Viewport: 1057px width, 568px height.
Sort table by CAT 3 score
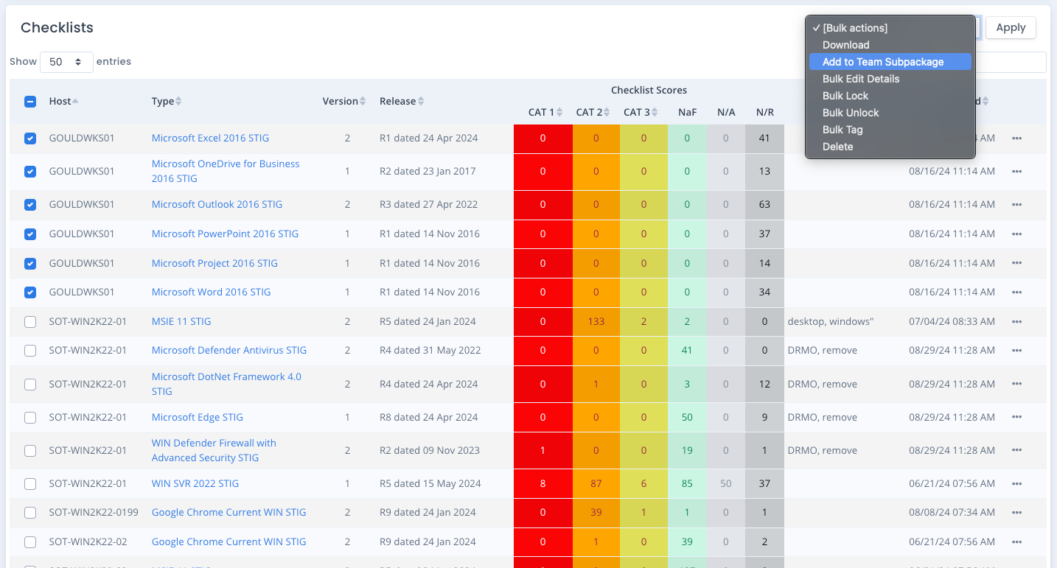tap(641, 112)
